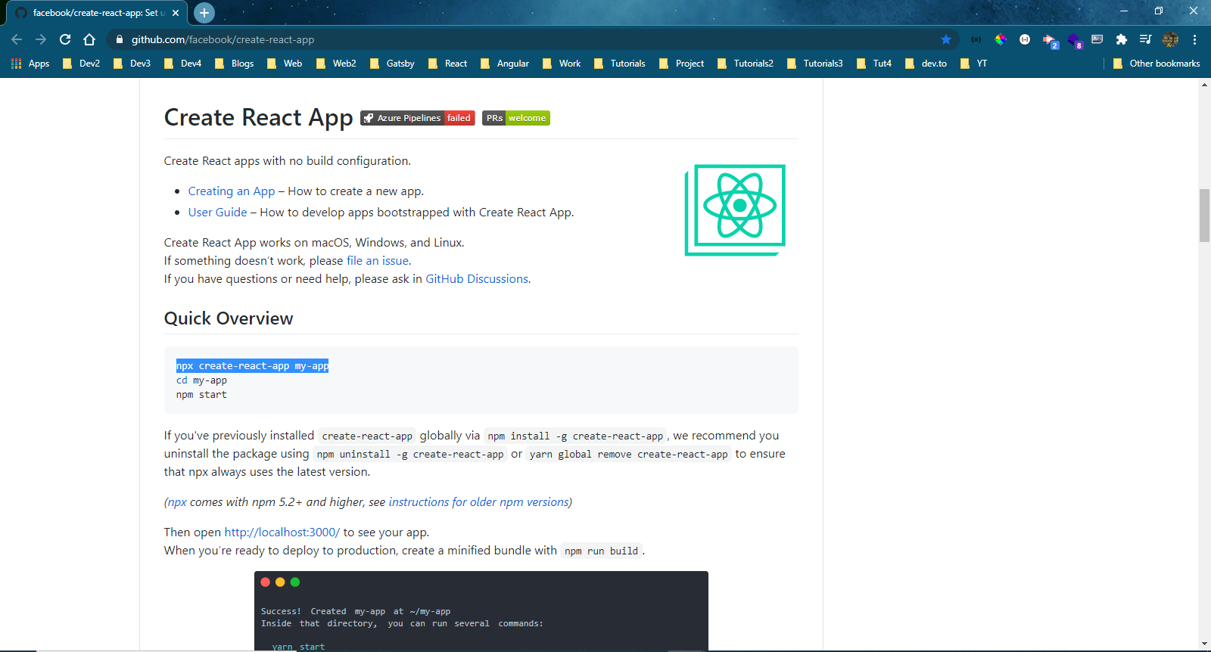Go back to the previous page

[x=17, y=39]
